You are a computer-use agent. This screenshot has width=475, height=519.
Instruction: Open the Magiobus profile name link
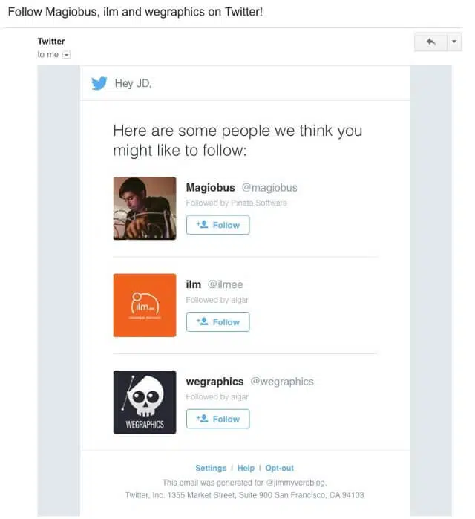(210, 188)
